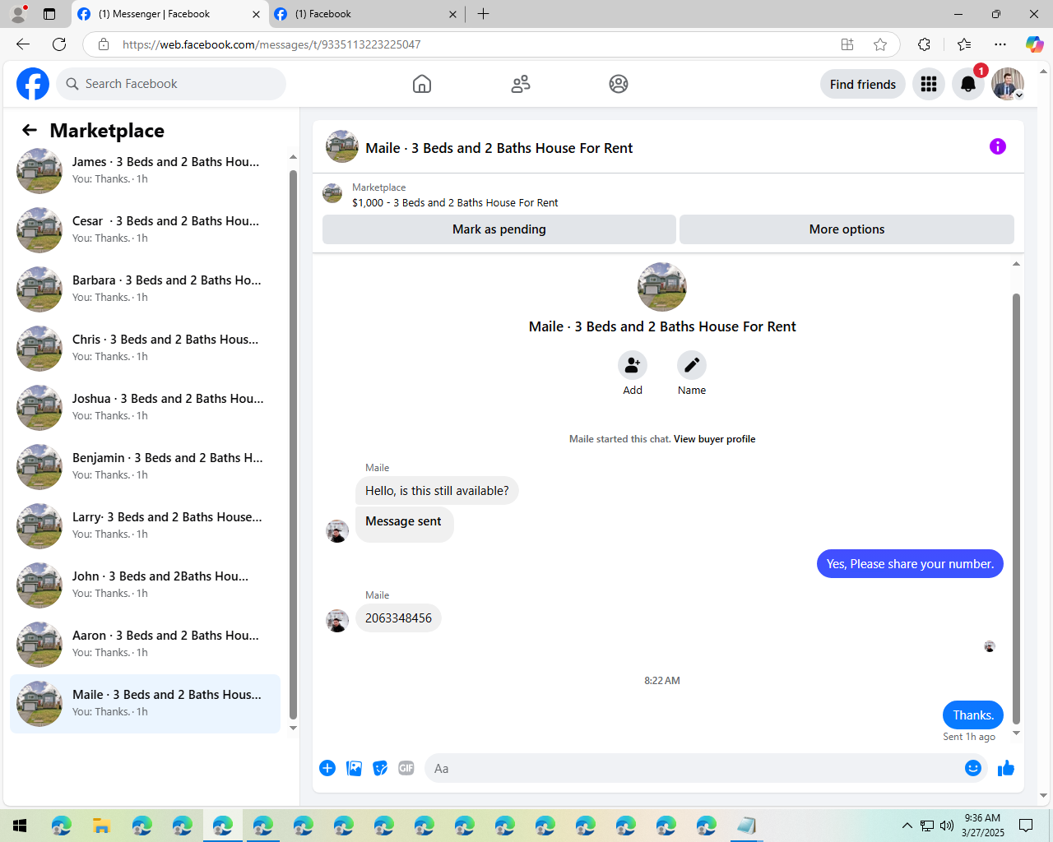Open the Larry conversation
The height and width of the screenshot is (842, 1053).
point(145,525)
